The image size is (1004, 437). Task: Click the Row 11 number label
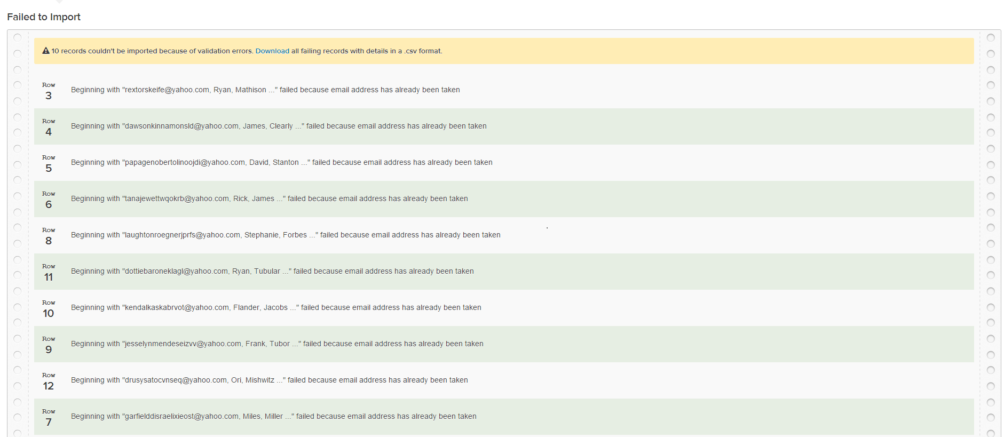pos(49,273)
